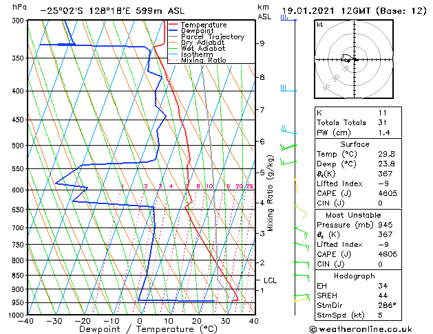The width and height of the screenshot is (433, 334).
Task: Click the green wind barb at 500 hPa
Action: pos(288,147)
